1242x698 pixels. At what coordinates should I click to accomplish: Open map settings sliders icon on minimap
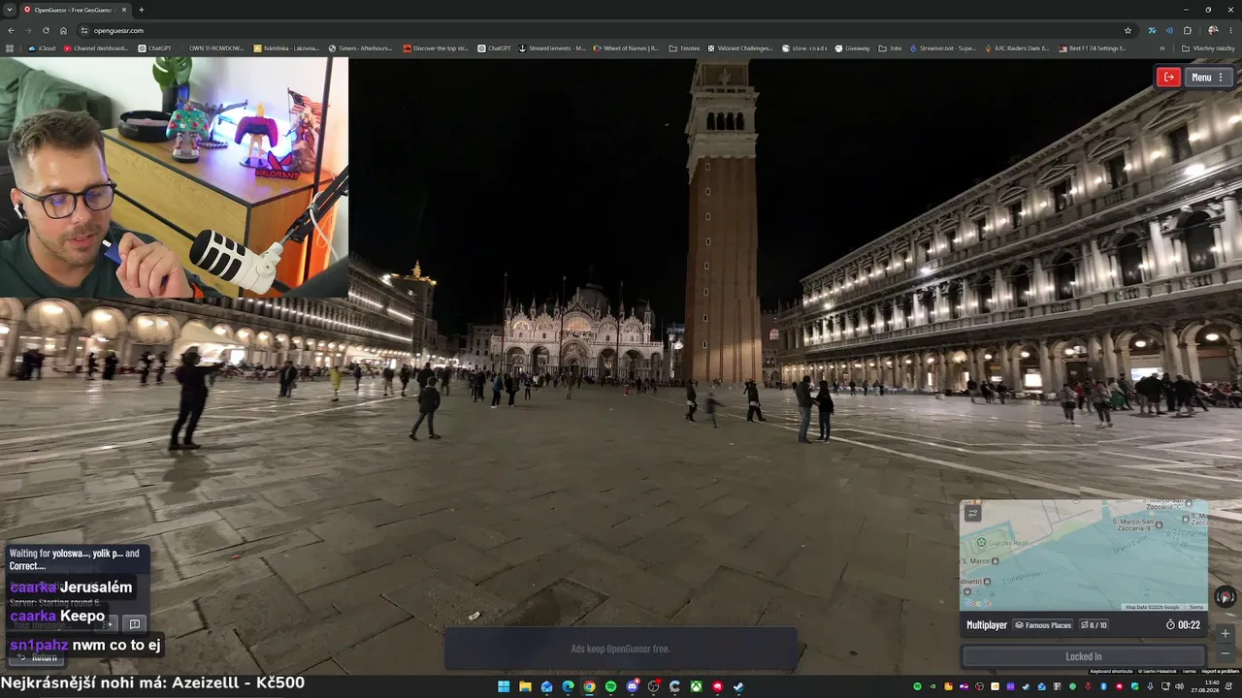tap(973, 513)
